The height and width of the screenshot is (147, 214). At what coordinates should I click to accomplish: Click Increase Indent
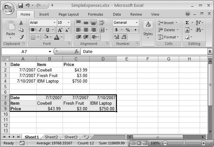[86, 37]
